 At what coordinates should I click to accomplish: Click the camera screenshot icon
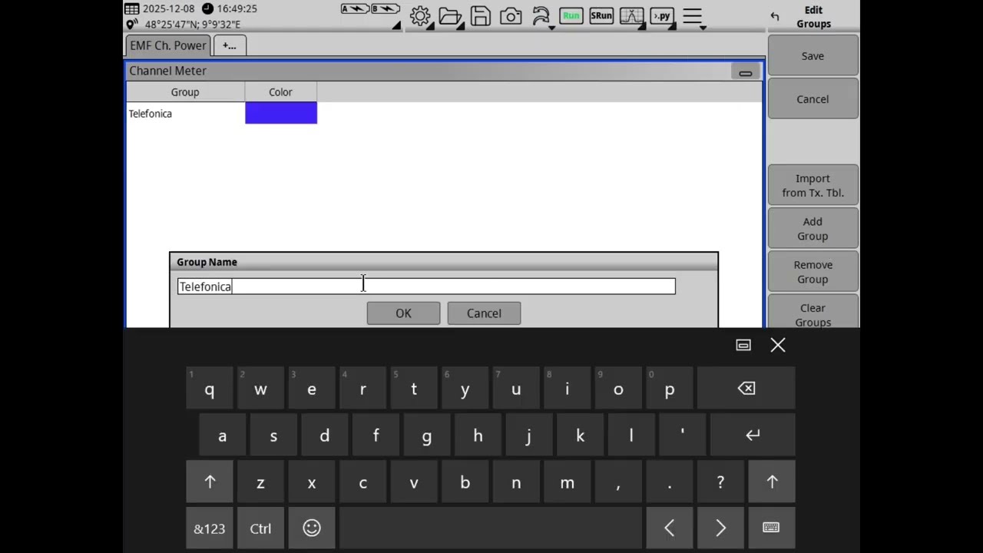click(511, 15)
